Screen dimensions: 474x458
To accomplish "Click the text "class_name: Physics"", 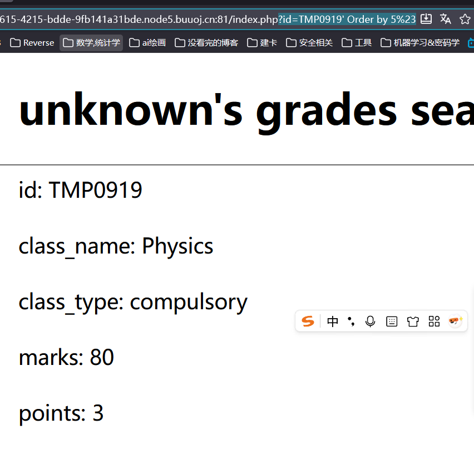I will pyautogui.click(x=116, y=246).
